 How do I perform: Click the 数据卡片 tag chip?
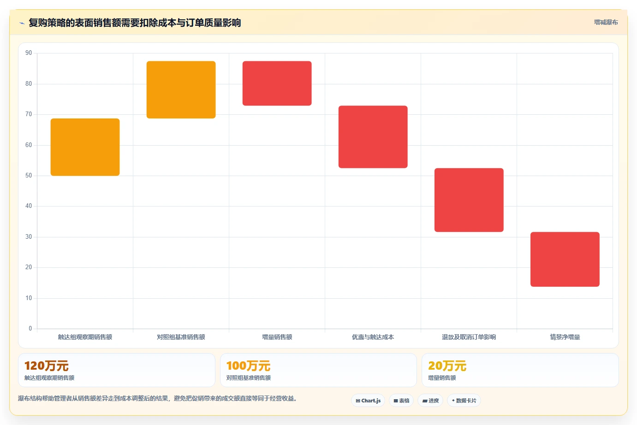(464, 401)
